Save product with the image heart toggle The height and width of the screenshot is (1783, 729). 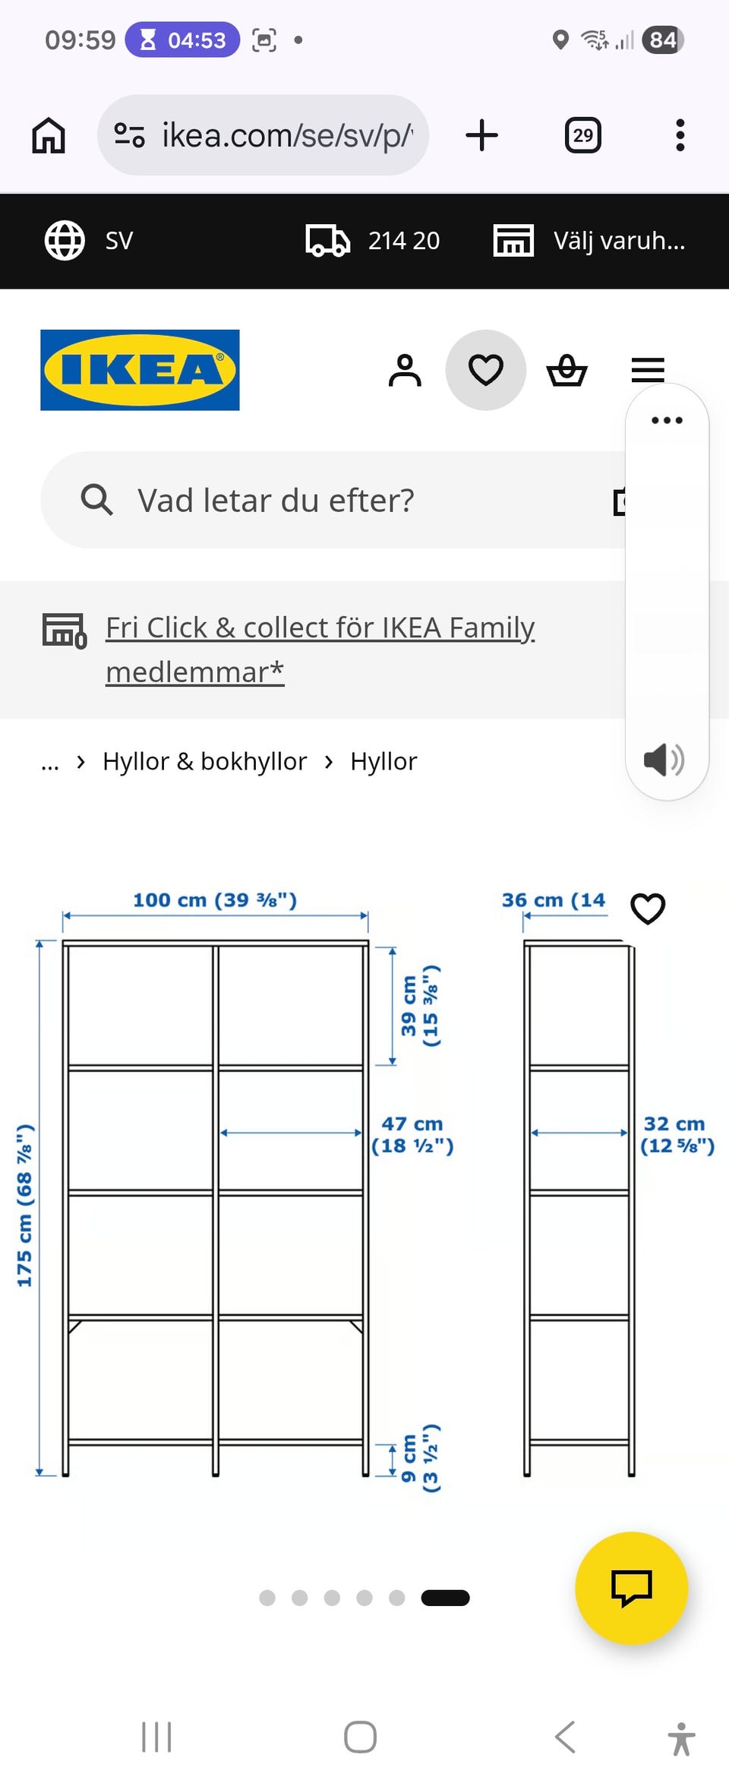(x=648, y=909)
